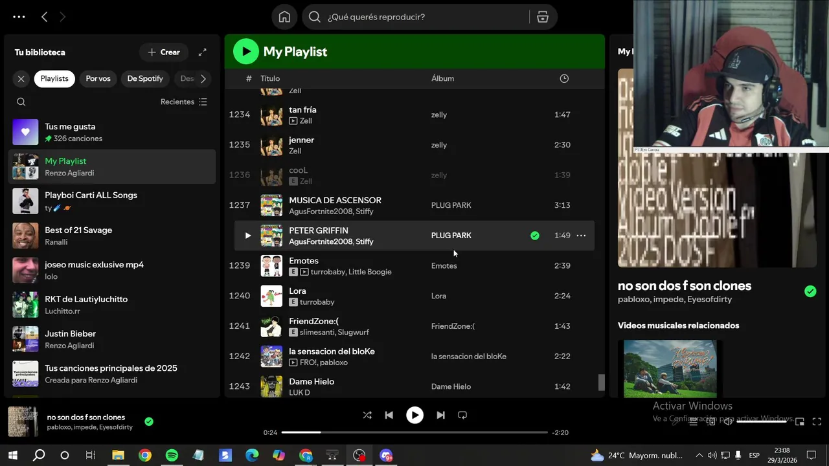This screenshot has height=466, width=829.
Task: Open Spotify from the Windows taskbar
Action: pos(172,456)
